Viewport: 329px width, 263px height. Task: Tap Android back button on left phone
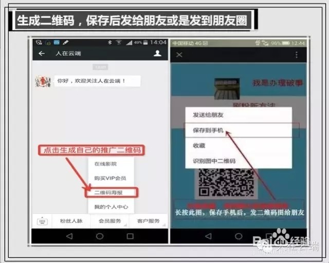coord(69,236)
